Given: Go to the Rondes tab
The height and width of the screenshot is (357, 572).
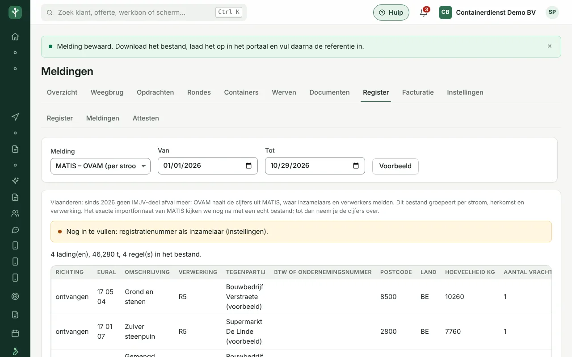Looking at the screenshot, I should point(199,92).
